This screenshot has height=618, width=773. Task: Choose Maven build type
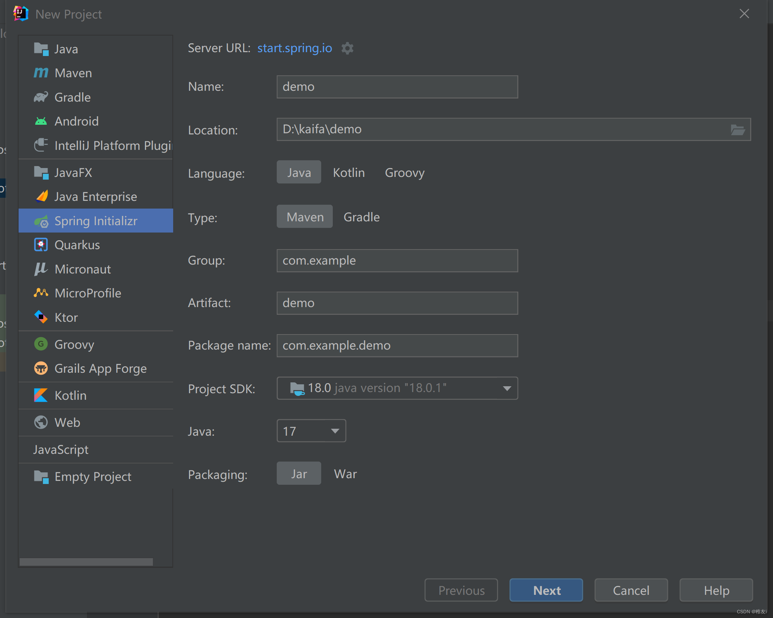coord(305,217)
